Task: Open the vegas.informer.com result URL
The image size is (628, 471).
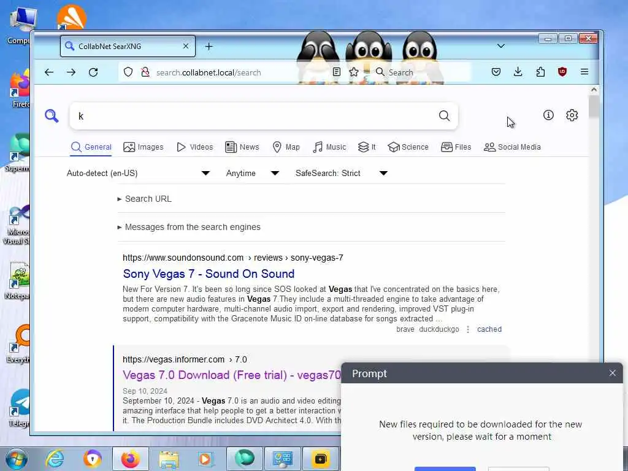Action: [185, 359]
